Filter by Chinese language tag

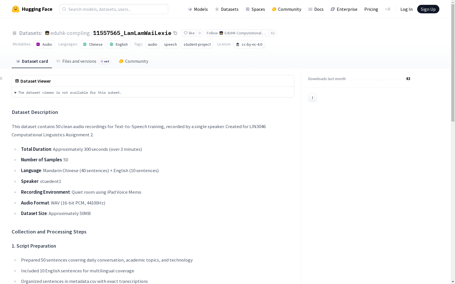pos(93,44)
